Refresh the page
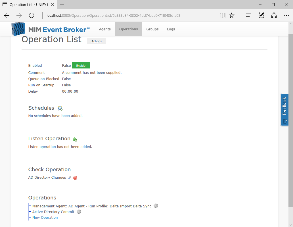The width and height of the screenshot is (293, 227). coord(32,15)
